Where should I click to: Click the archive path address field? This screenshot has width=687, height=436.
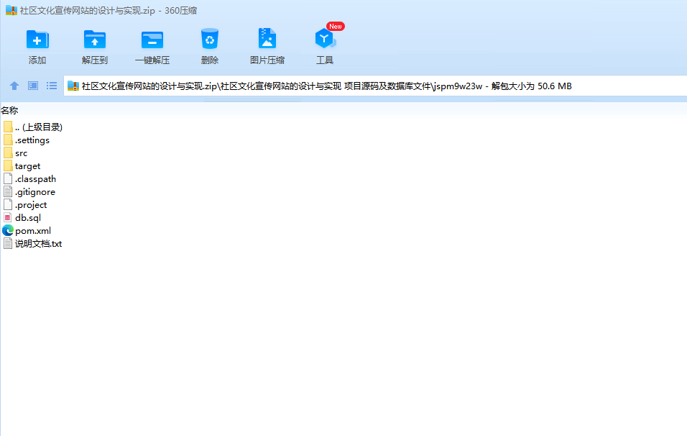click(375, 86)
